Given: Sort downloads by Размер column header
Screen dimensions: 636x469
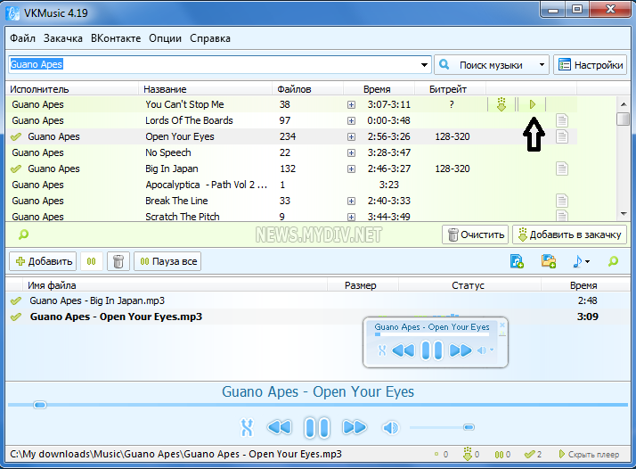Looking at the screenshot, I should tap(363, 285).
